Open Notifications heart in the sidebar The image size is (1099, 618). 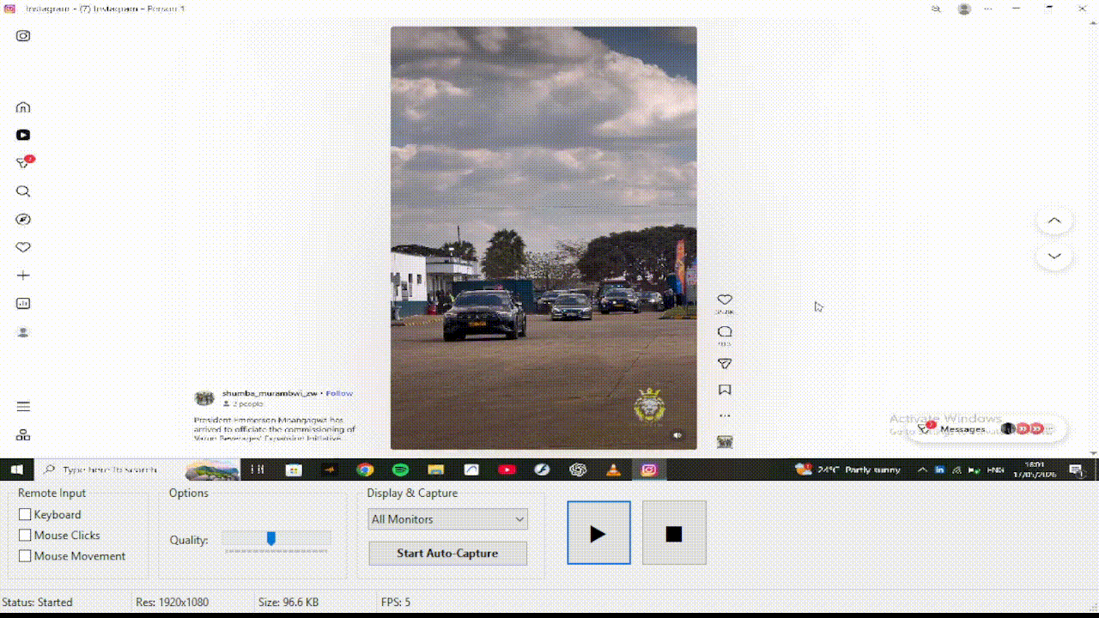[x=23, y=247]
